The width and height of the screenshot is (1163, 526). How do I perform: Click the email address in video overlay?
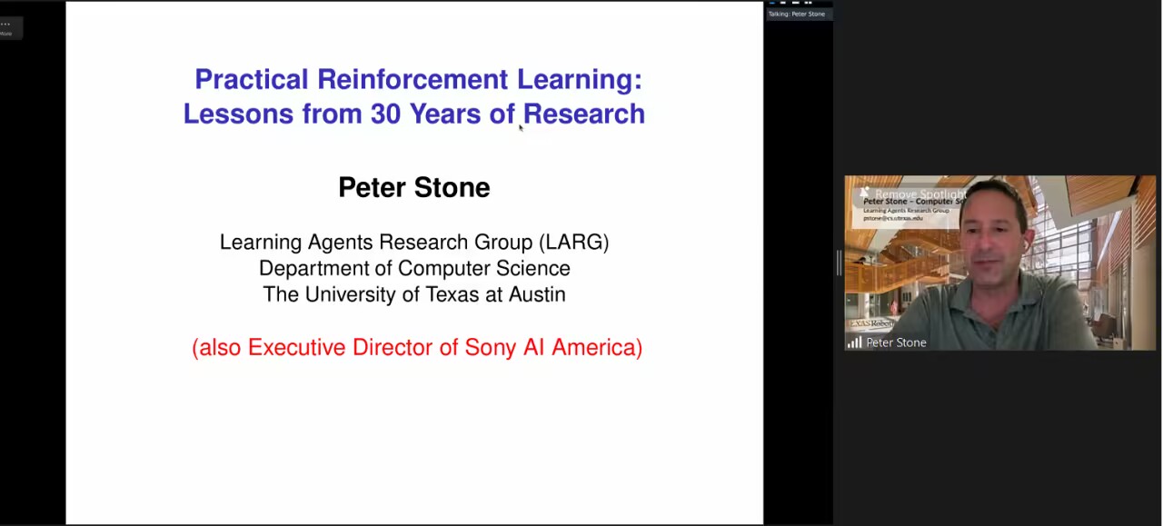(892, 218)
